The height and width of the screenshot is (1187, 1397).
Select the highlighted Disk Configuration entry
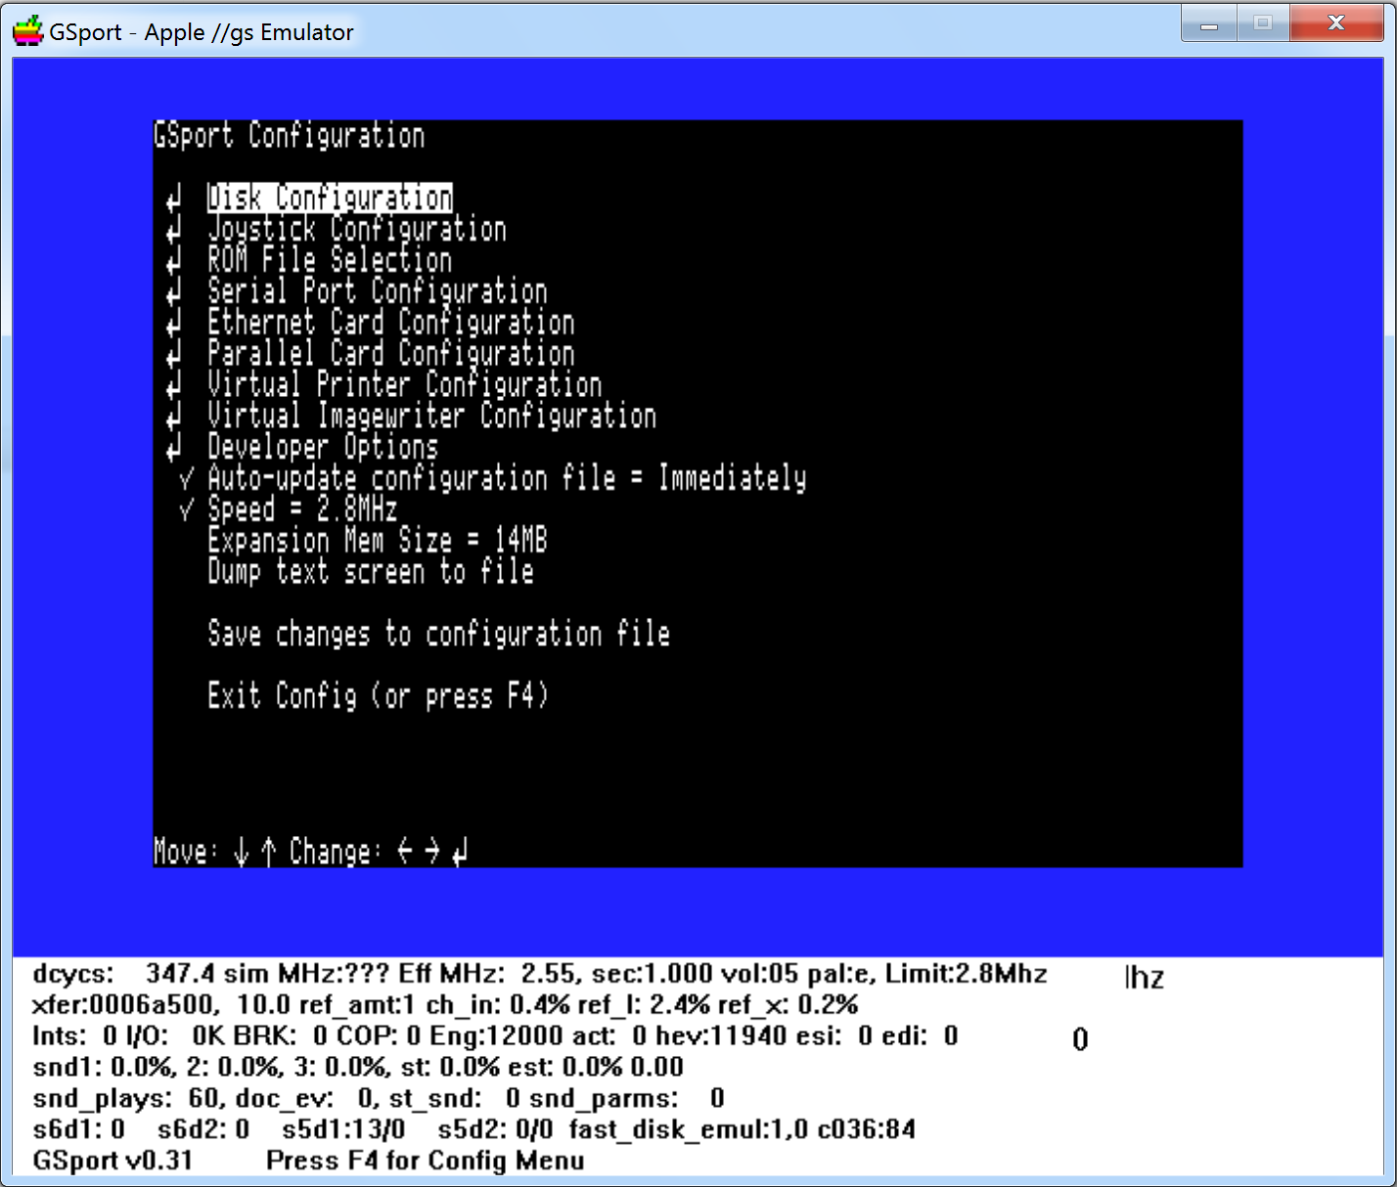pyautogui.click(x=330, y=198)
